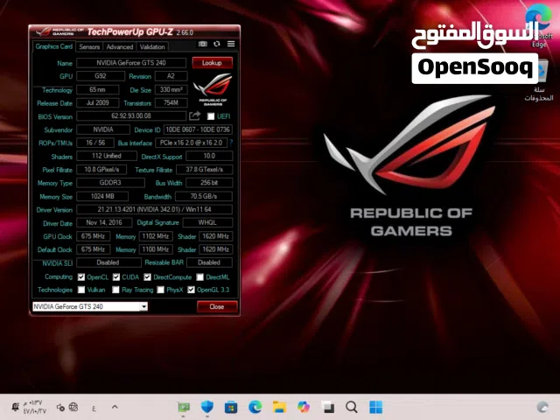Image resolution: width=560 pixels, height=420 pixels.
Task: Toggle the DirectCompute checkbox
Action: click(148, 277)
